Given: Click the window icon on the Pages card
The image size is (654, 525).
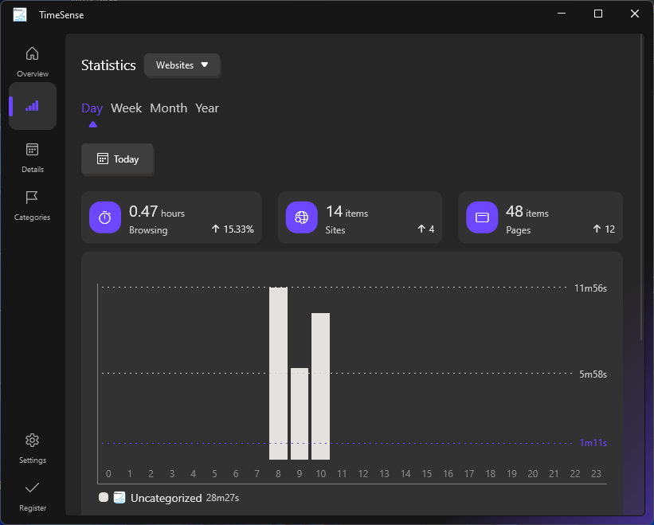Looking at the screenshot, I should coord(482,217).
